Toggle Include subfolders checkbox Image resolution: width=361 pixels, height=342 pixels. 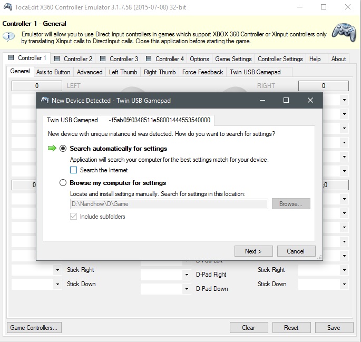[73, 217]
